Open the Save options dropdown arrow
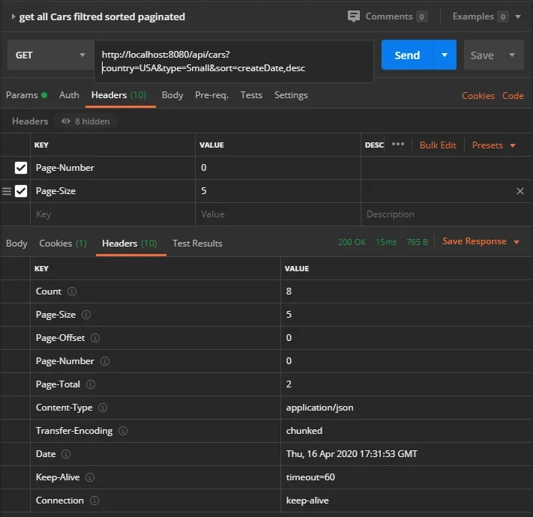 [x=512, y=55]
